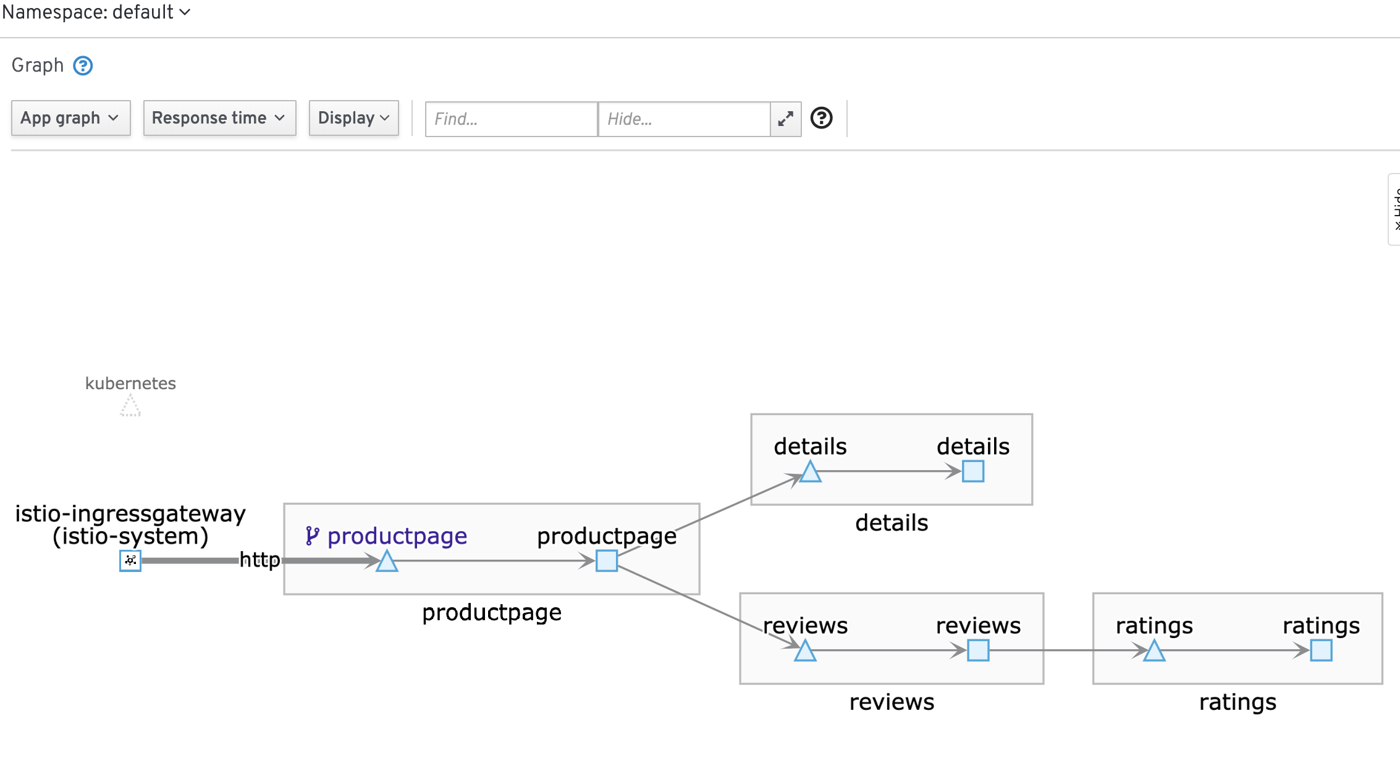This screenshot has height=766, width=1400.
Task: Click the blue Graph help icon
Action: [x=83, y=65]
